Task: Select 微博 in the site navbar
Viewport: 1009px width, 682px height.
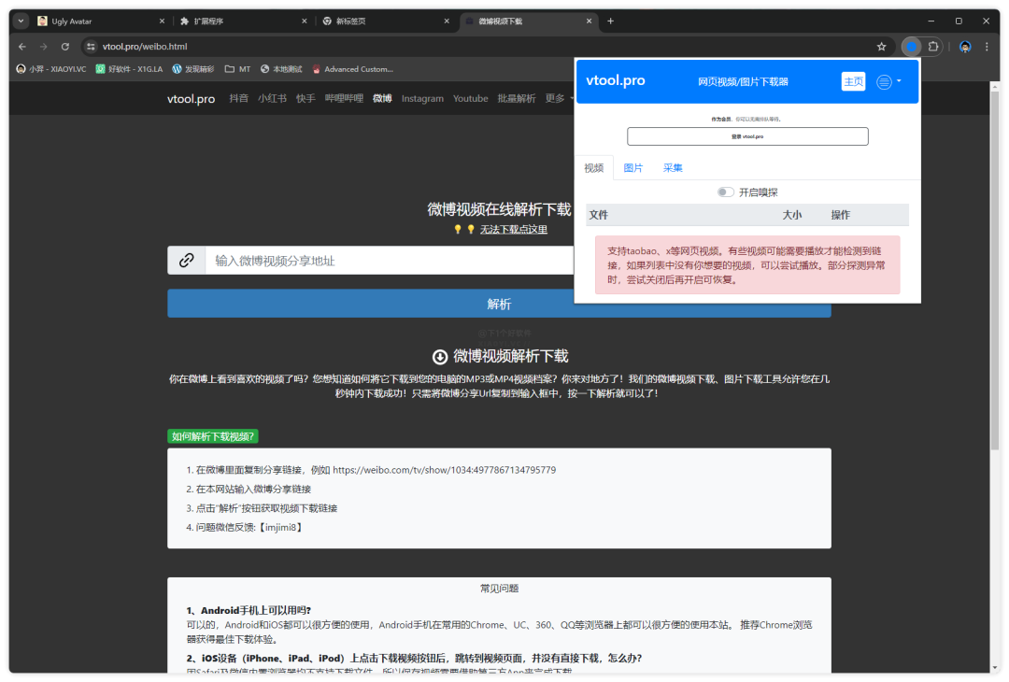Action: tap(382, 98)
